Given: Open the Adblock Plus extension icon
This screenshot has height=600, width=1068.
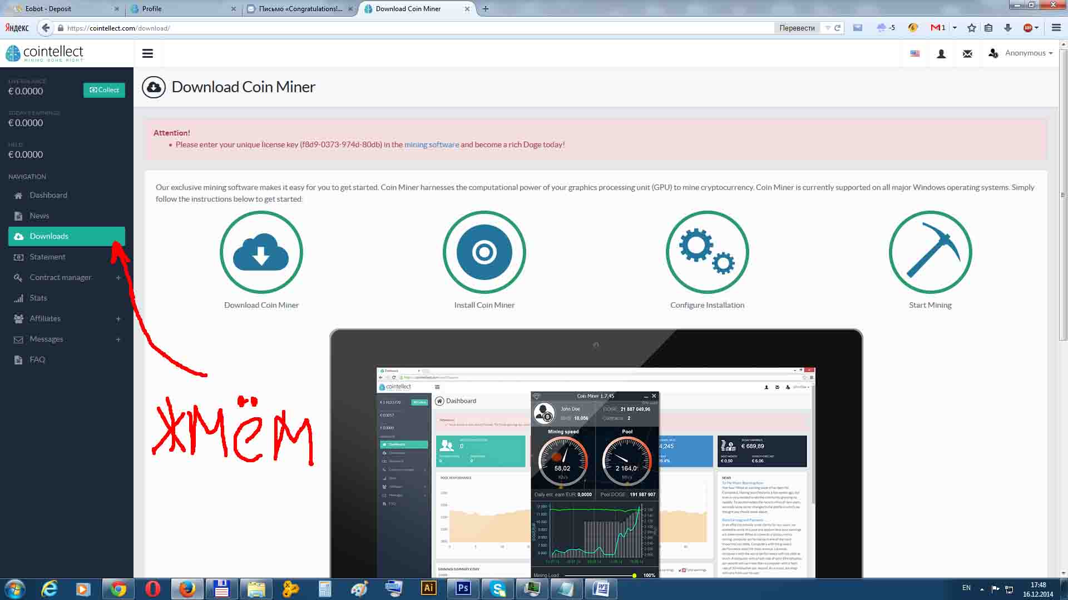Looking at the screenshot, I should click(1028, 28).
